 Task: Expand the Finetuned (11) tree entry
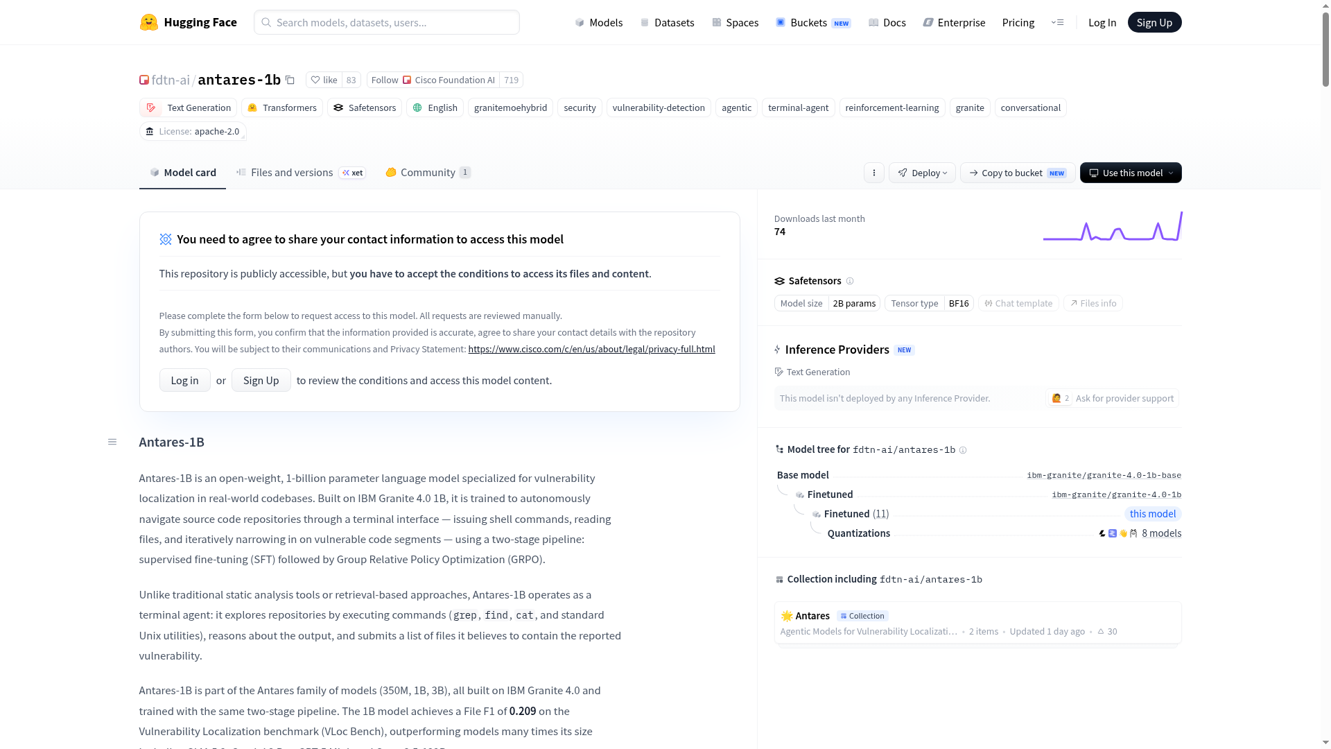click(x=856, y=514)
